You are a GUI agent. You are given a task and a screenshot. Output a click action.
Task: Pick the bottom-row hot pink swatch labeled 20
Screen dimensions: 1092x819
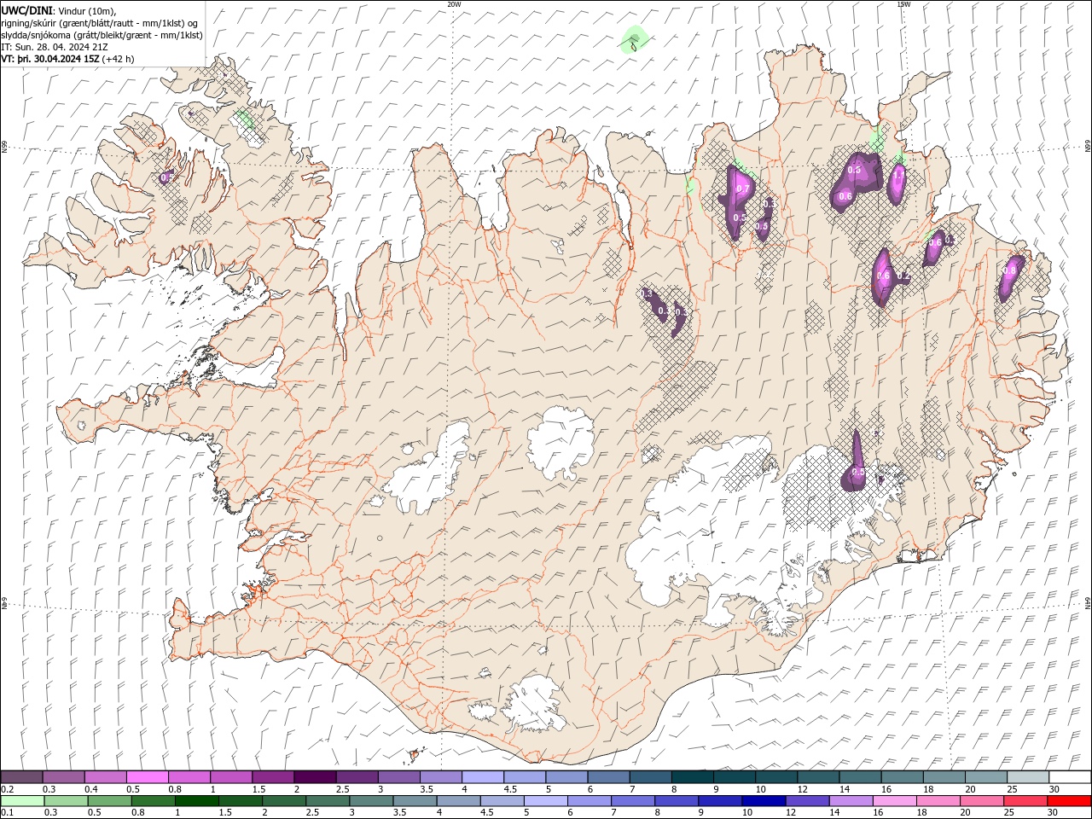[981, 801]
